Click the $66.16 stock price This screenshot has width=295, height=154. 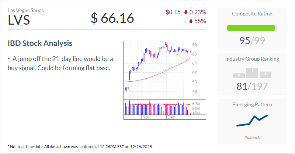pos(112,18)
